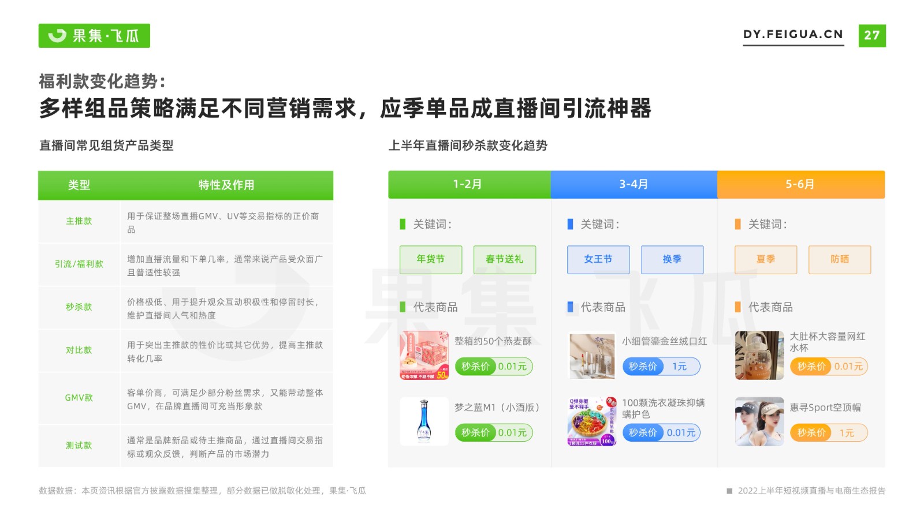Switch to the 3-4月 tab header
Image resolution: width=924 pixels, height=519 pixels.
tap(634, 184)
